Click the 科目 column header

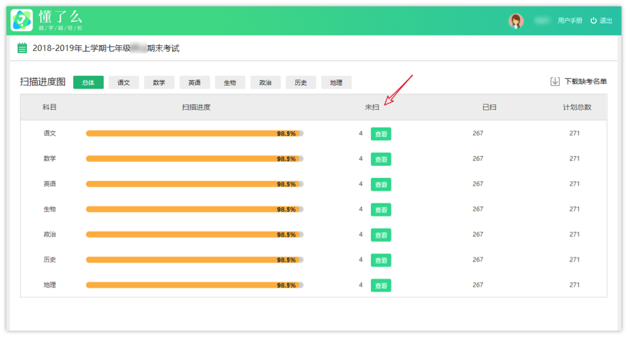[50, 107]
